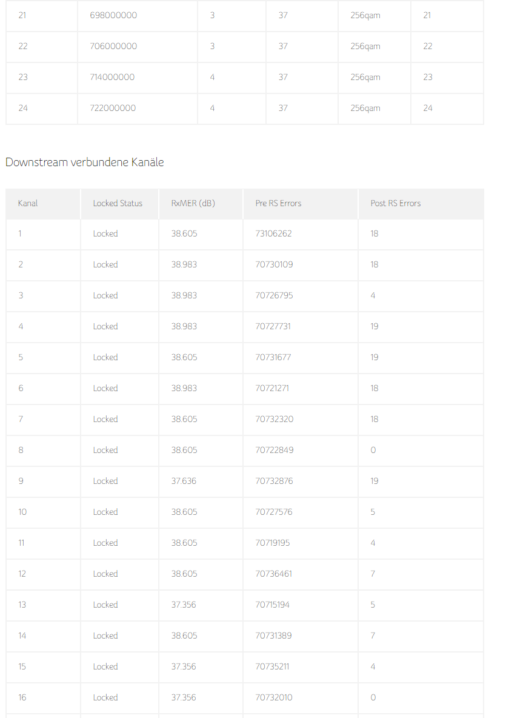The image size is (506, 718).
Task: Click the Downstream verbundene Kanäle heading
Action: coord(85,162)
